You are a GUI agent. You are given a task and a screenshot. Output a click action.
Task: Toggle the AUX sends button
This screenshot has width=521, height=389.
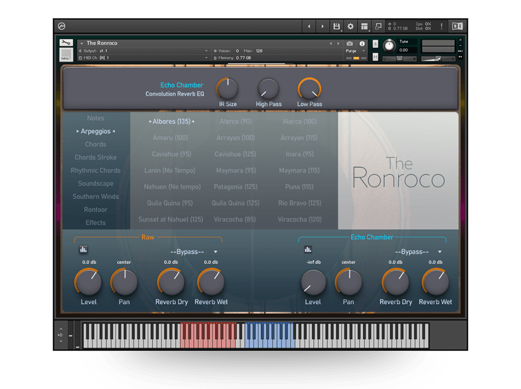click(x=460, y=51)
